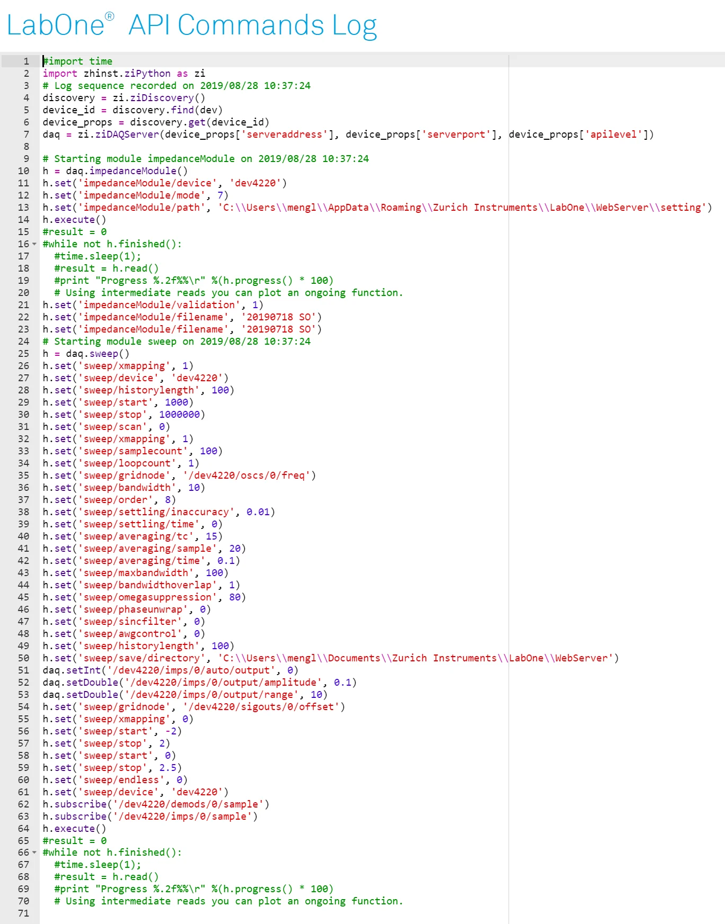
Task: Click 'import zhinst.ziPython as zi' line
Action: 124,74
